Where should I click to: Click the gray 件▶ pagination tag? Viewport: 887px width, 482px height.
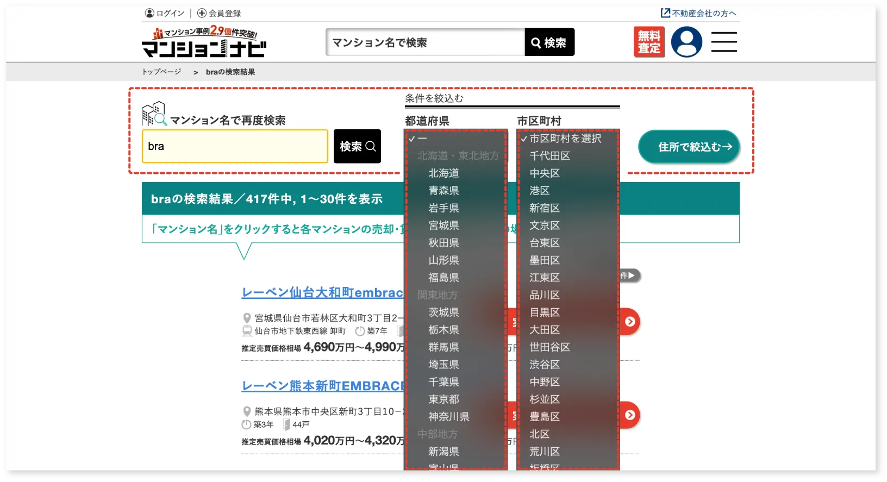(x=629, y=276)
